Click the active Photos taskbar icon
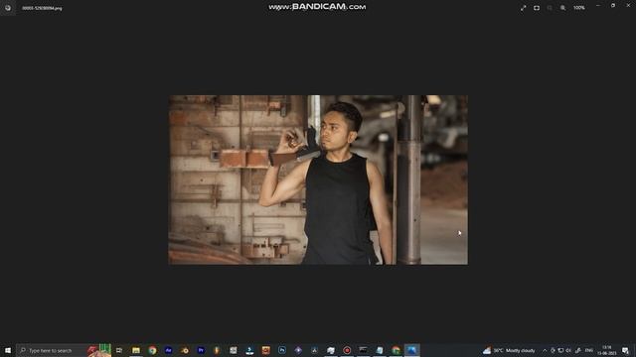Viewport: 636px width, 357px height. (411, 350)
